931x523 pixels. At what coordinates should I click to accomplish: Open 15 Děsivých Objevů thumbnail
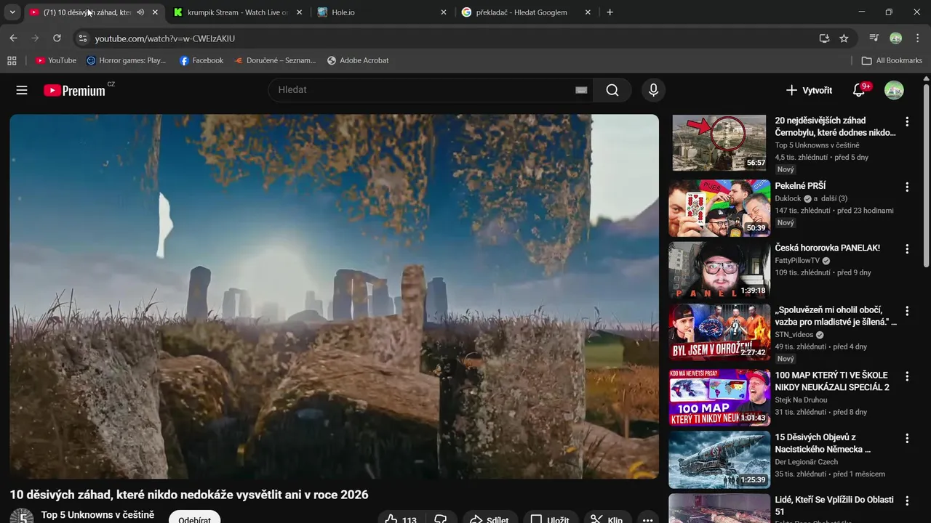(x=719, y=460)
